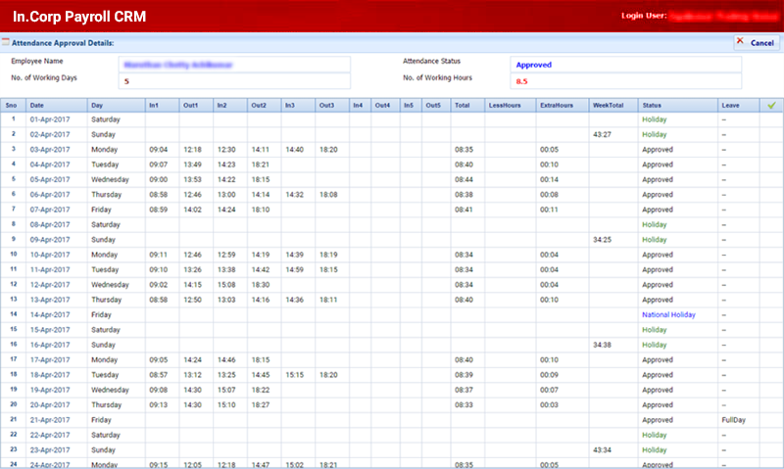
Task: Click the Out2 column header
Action: tap(264, 106)
